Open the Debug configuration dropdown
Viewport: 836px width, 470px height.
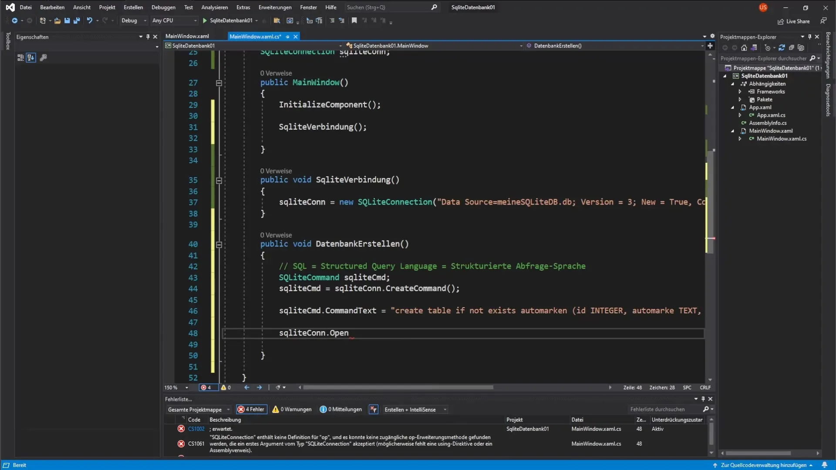pyautogui.click(x=134, y=20)
